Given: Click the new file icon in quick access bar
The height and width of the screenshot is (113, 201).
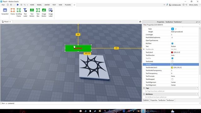Looking at the screenshot, I should (x=8, y=5).
